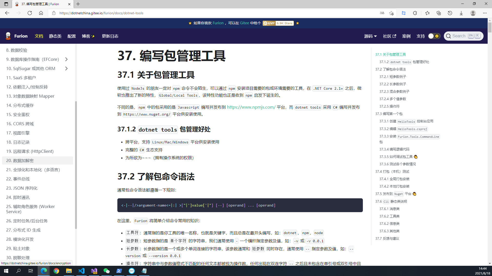492x276 pixels.
Task: Click the Furion logo icon in header
Action: [8, 36]
